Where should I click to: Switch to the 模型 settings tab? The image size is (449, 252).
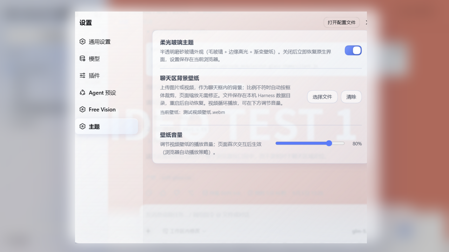click(x=107, y=59)
